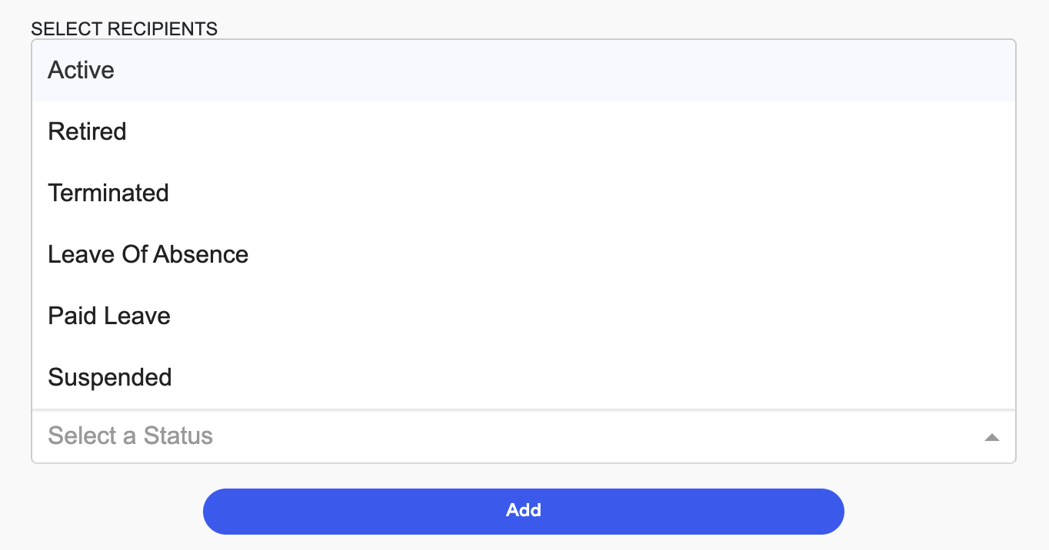Choose Retired from the status list

88,132
